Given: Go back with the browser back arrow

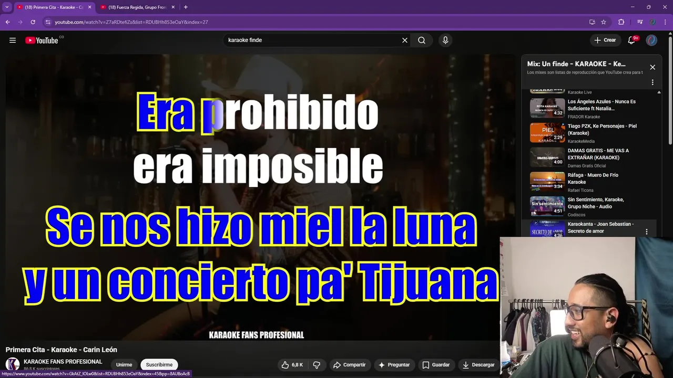Looking at the screenshot, I should tap(7, 22).
